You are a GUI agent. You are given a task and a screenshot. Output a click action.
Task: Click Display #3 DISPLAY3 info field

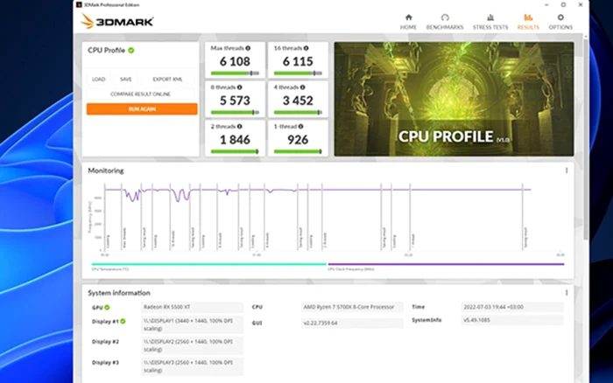tap(192, 366)
